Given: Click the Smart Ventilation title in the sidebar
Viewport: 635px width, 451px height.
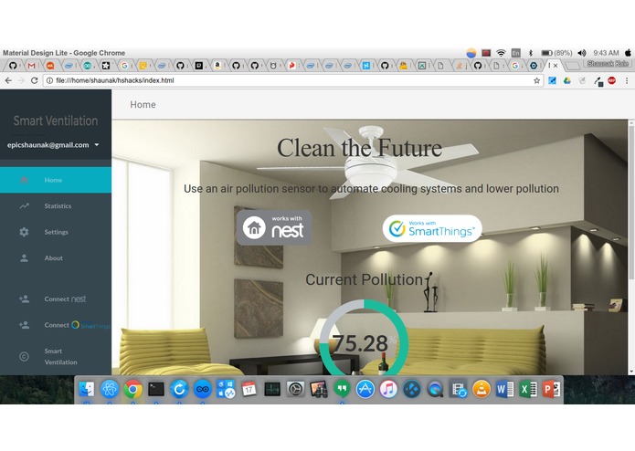Looking at the screenshot, I should click(56, 121).
